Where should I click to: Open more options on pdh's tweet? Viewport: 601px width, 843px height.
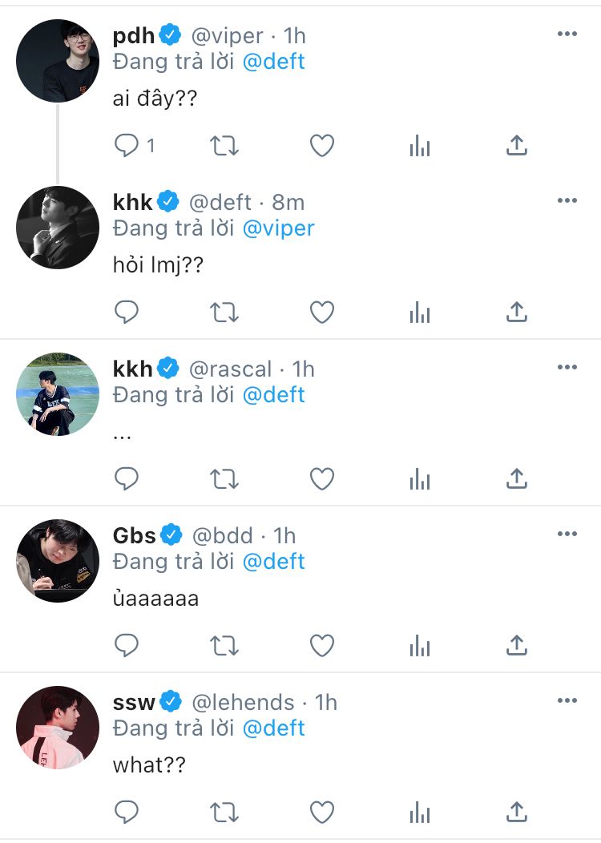click(x=567, y=34)
